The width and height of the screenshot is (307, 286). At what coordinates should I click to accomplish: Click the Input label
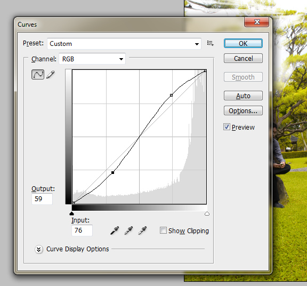click(x=80, y=220)
